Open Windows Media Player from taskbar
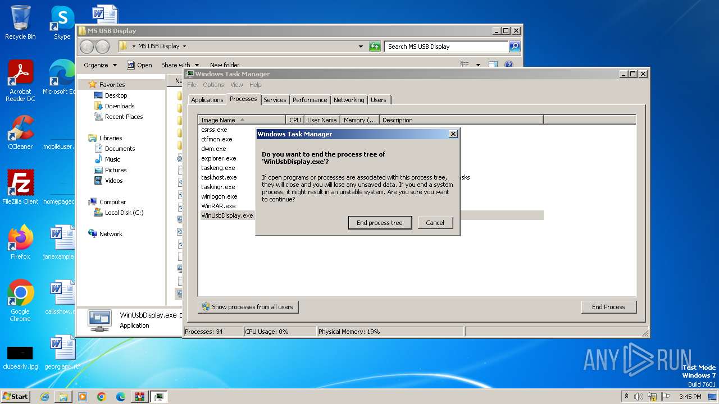The height and width of the screenshot is (404, 719). (x=83, y=397)
